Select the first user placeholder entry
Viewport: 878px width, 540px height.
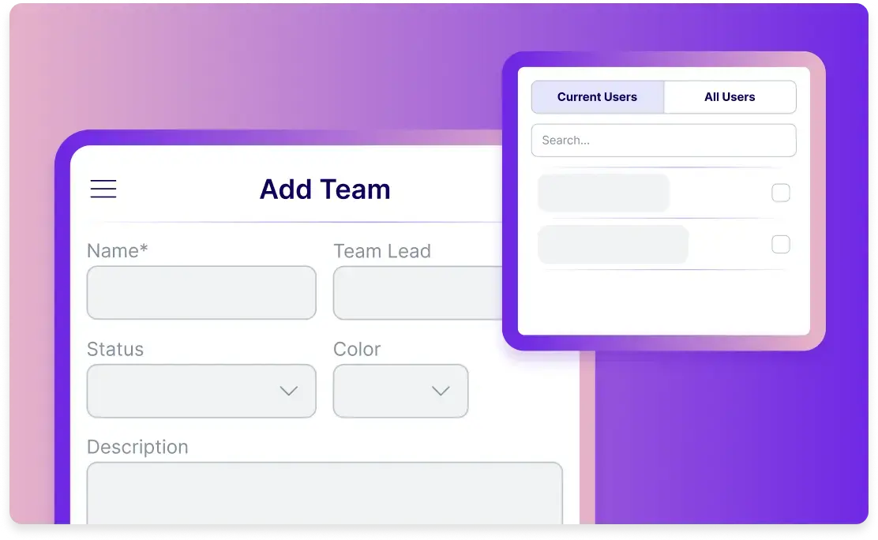pyautogui.click(x=603, y=193)
